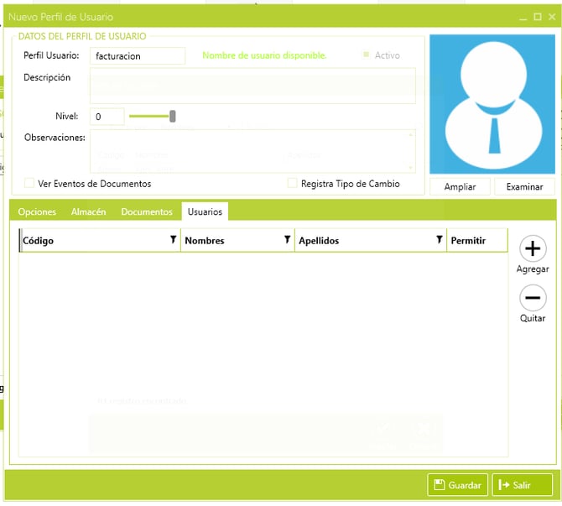The height and width of the screenshot is (506, 562).
Task: Click the Nivel numeric input field
Action: 107,117
